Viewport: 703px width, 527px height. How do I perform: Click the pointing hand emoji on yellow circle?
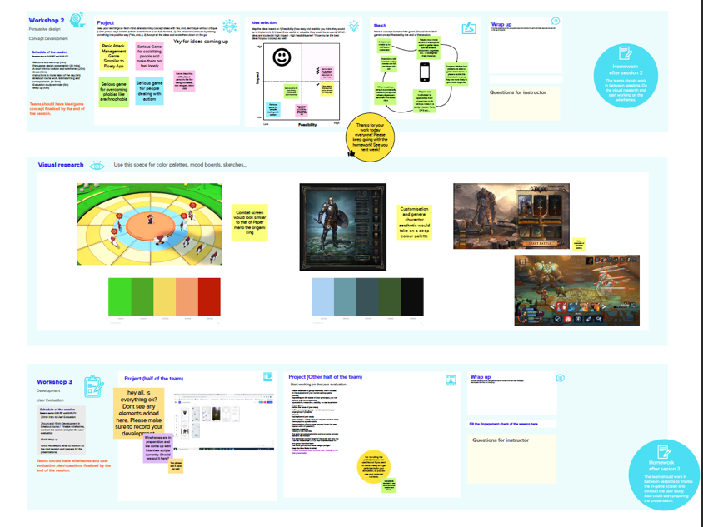[351, 151]
